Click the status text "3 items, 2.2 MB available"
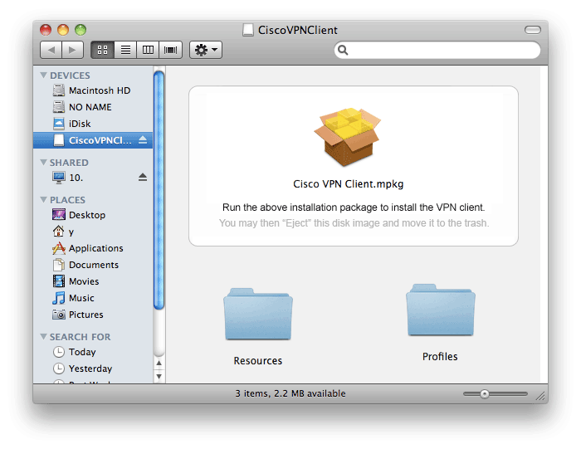581x449 pixels. pos(290,393)
